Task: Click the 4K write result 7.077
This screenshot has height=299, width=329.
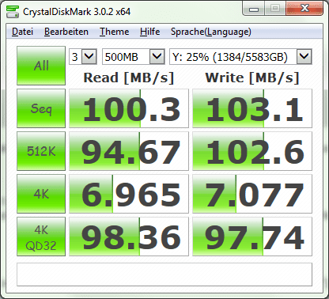Action: [x=252, y=194]
